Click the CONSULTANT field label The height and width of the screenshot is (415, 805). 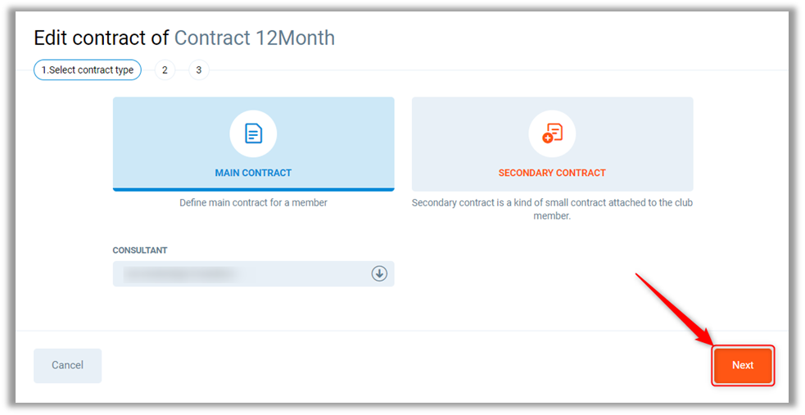coord(140,250)
